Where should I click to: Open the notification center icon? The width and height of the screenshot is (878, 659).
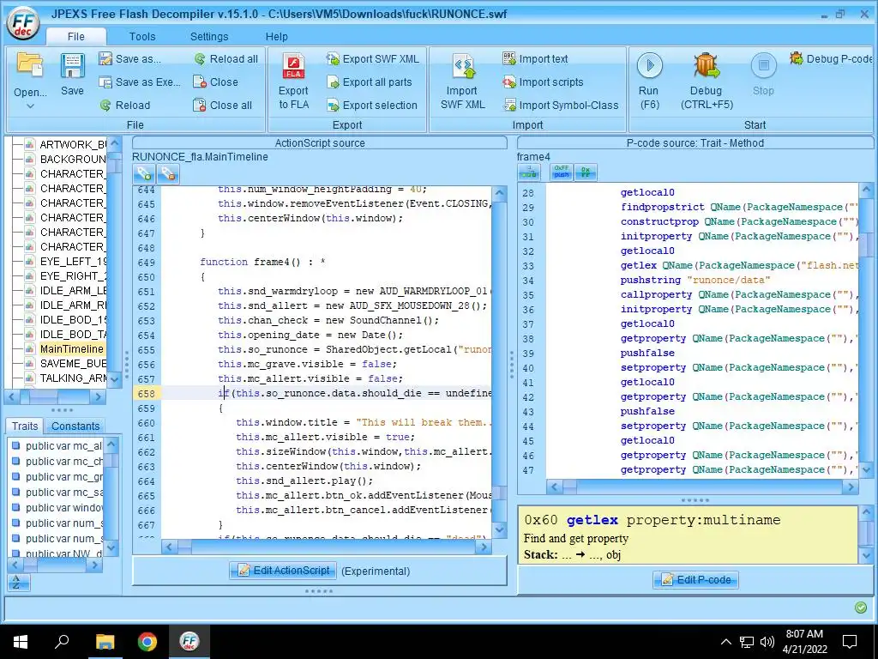pos(850,642)
